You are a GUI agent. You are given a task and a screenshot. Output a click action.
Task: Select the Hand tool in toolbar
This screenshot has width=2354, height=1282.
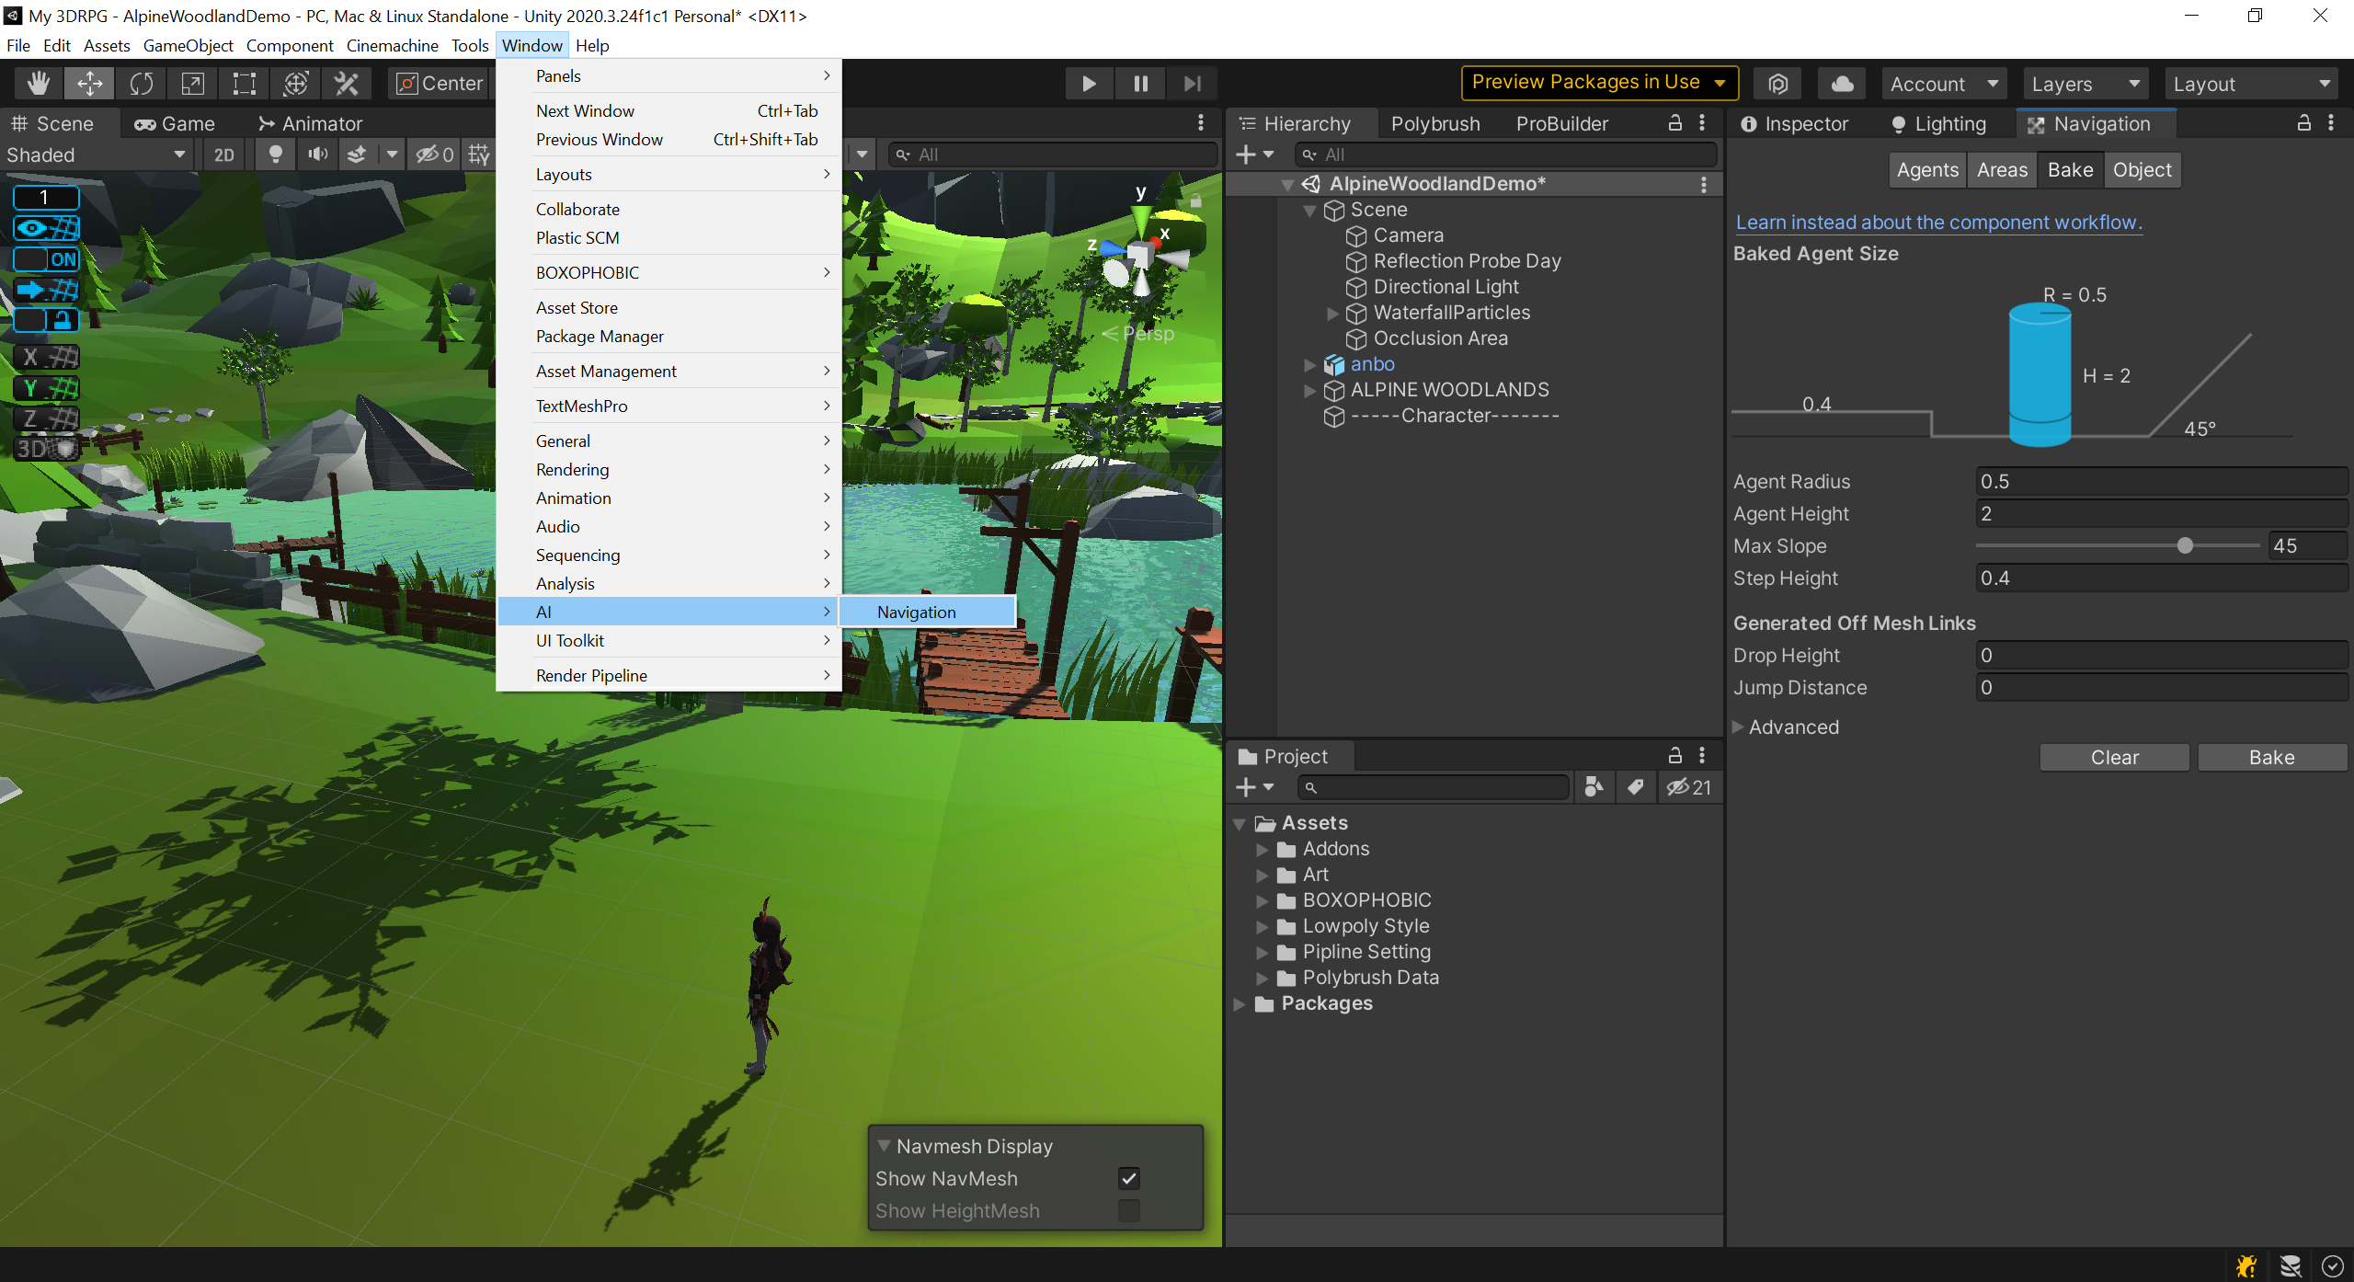(x=39, y=84)
